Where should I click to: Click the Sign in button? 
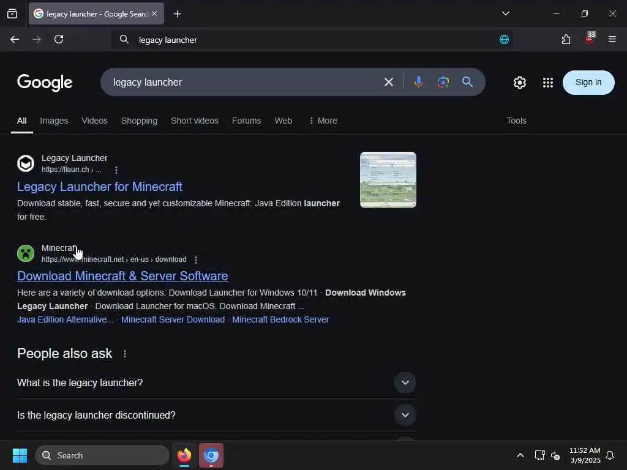[x=588, y=83]
